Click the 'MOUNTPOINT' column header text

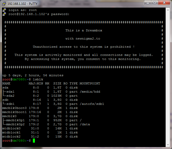click(90, 83)
